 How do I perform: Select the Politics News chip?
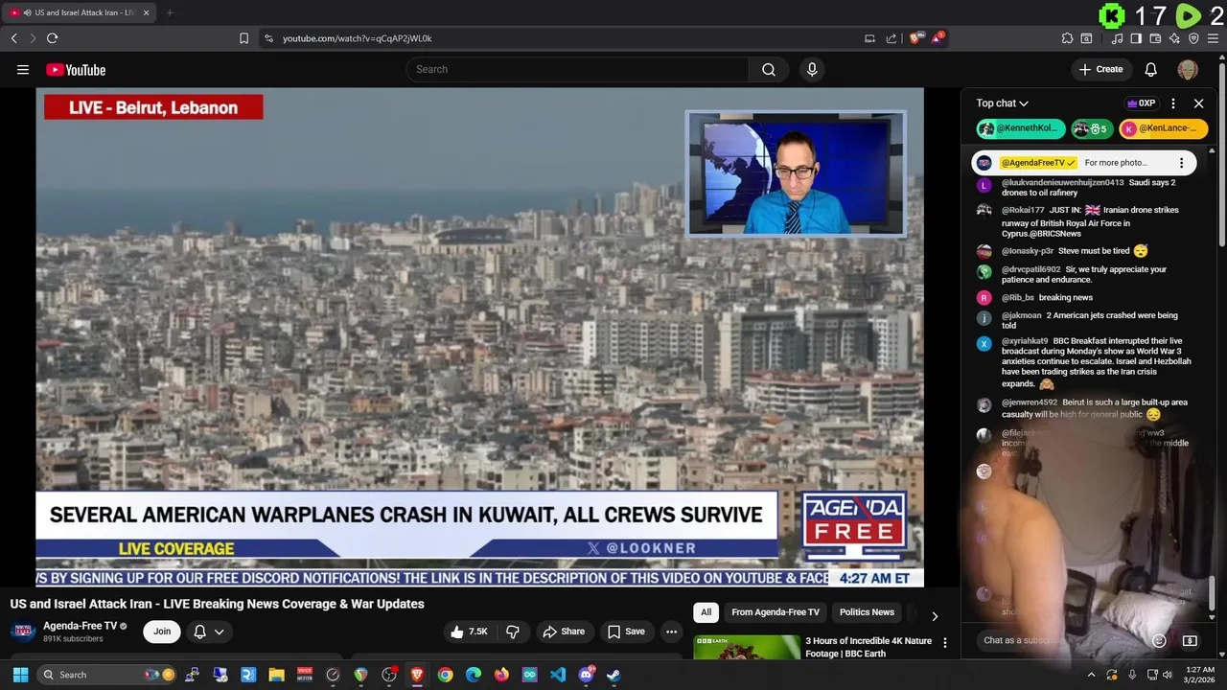(x=867, y=612)
